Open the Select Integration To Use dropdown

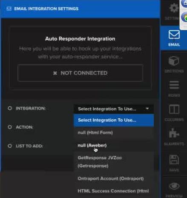114,109
